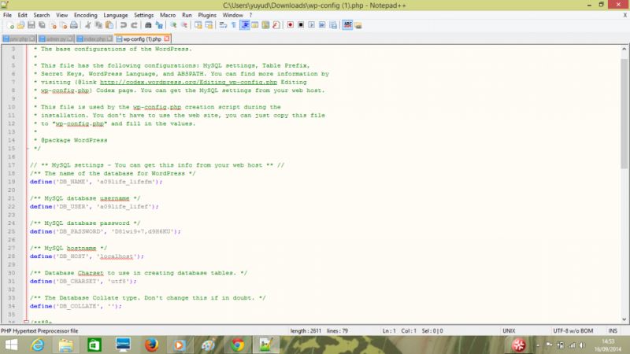Click the Stop recording square icon

(x=301, y=25)
